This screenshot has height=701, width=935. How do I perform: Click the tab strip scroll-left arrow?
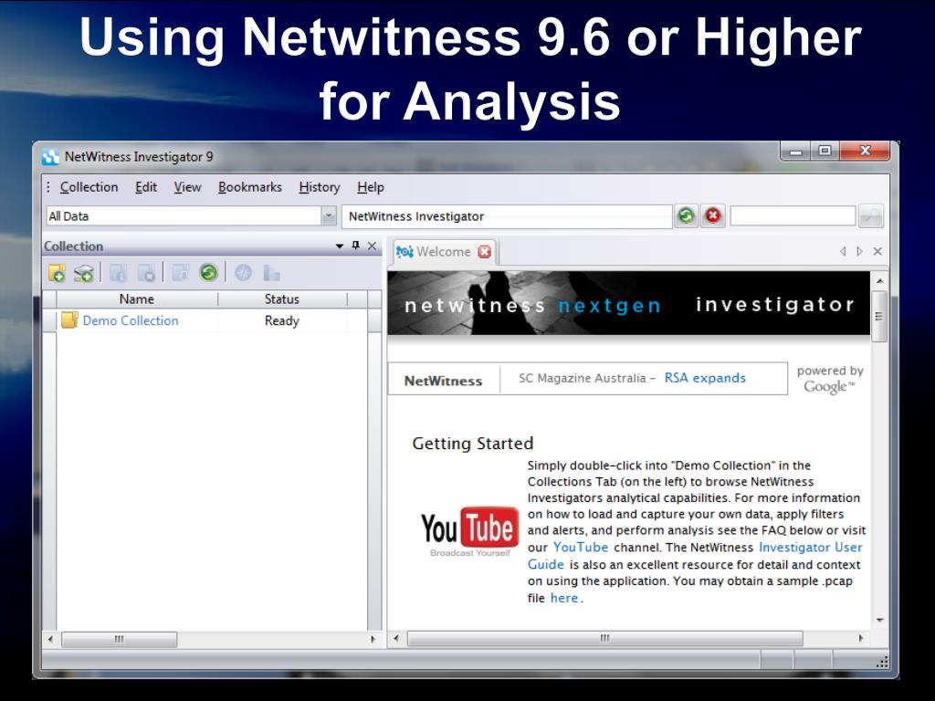tap(843, 252)
